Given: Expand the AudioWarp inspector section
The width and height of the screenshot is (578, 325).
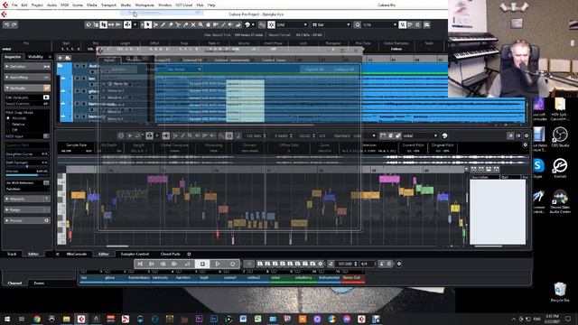Looking at the screenshot, I should 26,78.
